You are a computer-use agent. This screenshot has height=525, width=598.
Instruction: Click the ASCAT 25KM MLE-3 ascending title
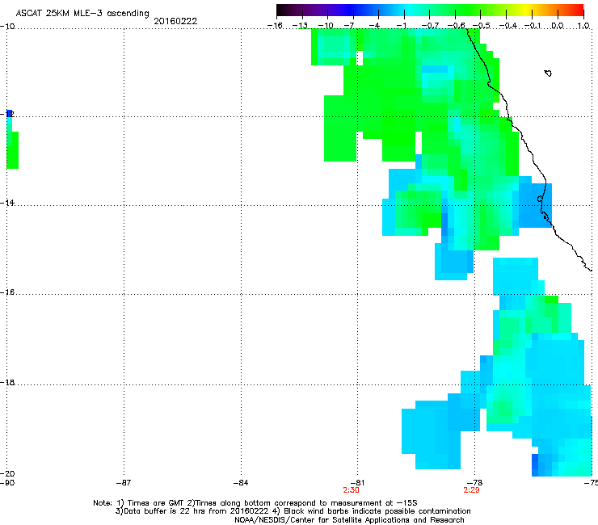(x=82, y=14)
